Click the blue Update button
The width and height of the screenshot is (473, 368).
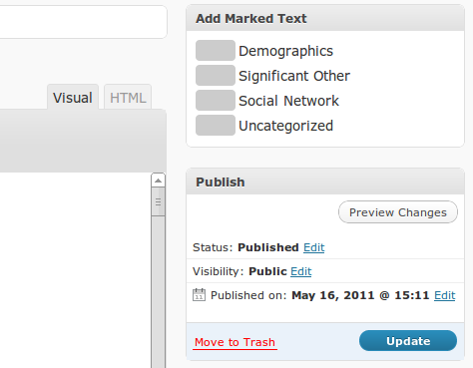408,341
